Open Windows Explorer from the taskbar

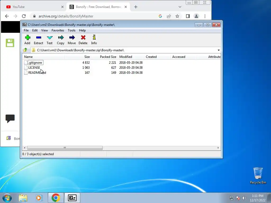point(23,198)
